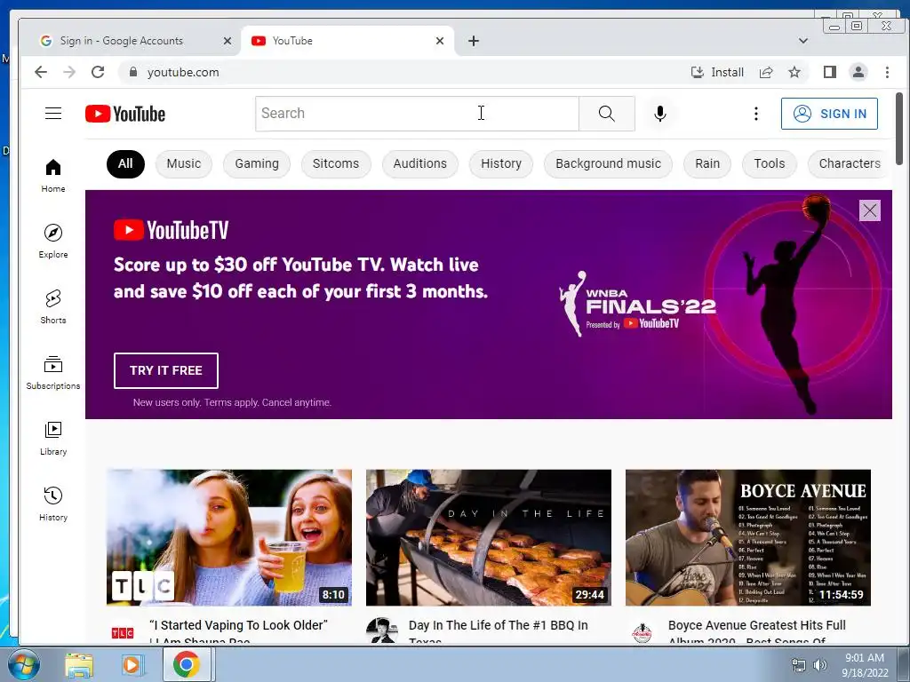The image size is (910, 682).
Task: Click the page vertical scrollbar
Action: click(x=899, y=129)
